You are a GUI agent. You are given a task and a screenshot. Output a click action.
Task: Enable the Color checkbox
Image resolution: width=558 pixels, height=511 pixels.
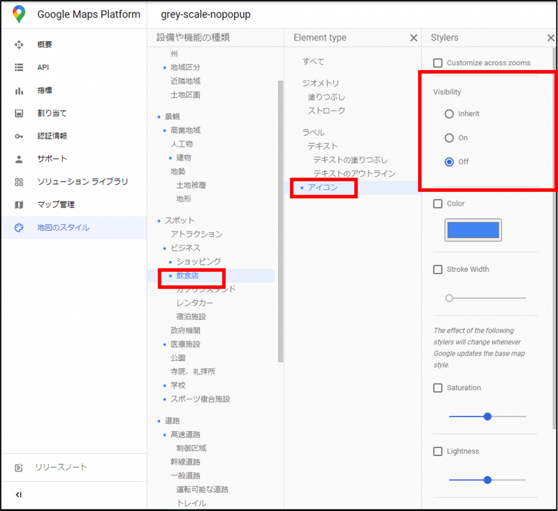point(438,204)
